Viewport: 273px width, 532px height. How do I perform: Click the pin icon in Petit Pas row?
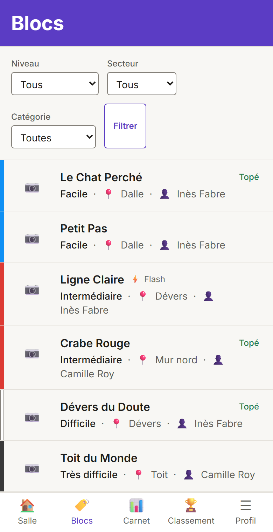point(108,245)
